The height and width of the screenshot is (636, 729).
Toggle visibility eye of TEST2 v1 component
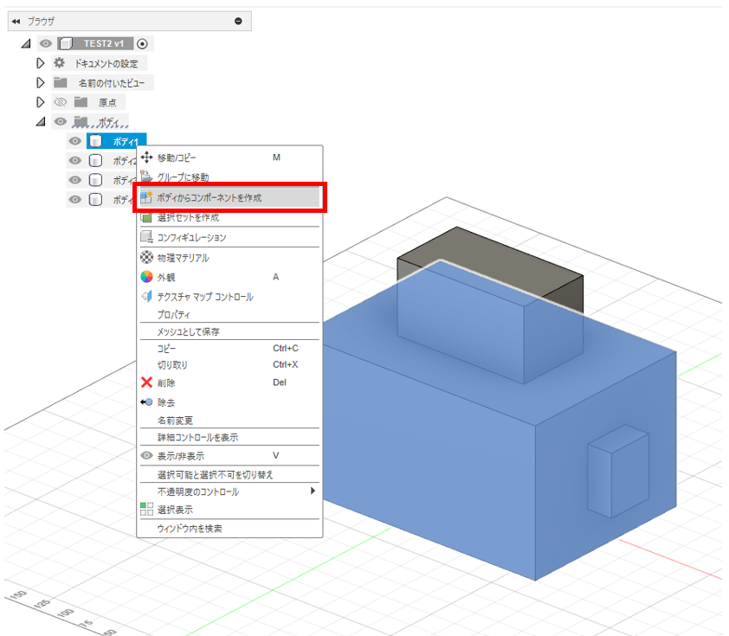click(x=46, y=43)
